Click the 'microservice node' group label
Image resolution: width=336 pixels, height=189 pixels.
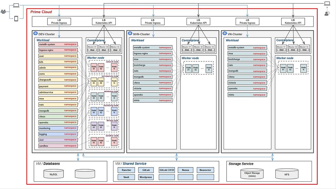110,76
